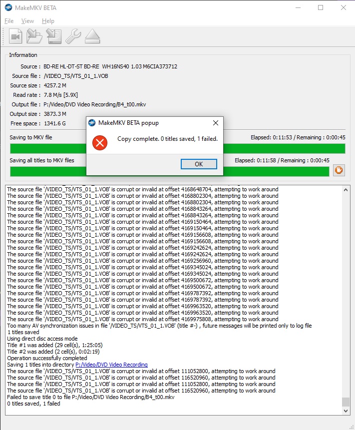
Task: Click the log line with offset 4168648704
Action: (143, 189)
